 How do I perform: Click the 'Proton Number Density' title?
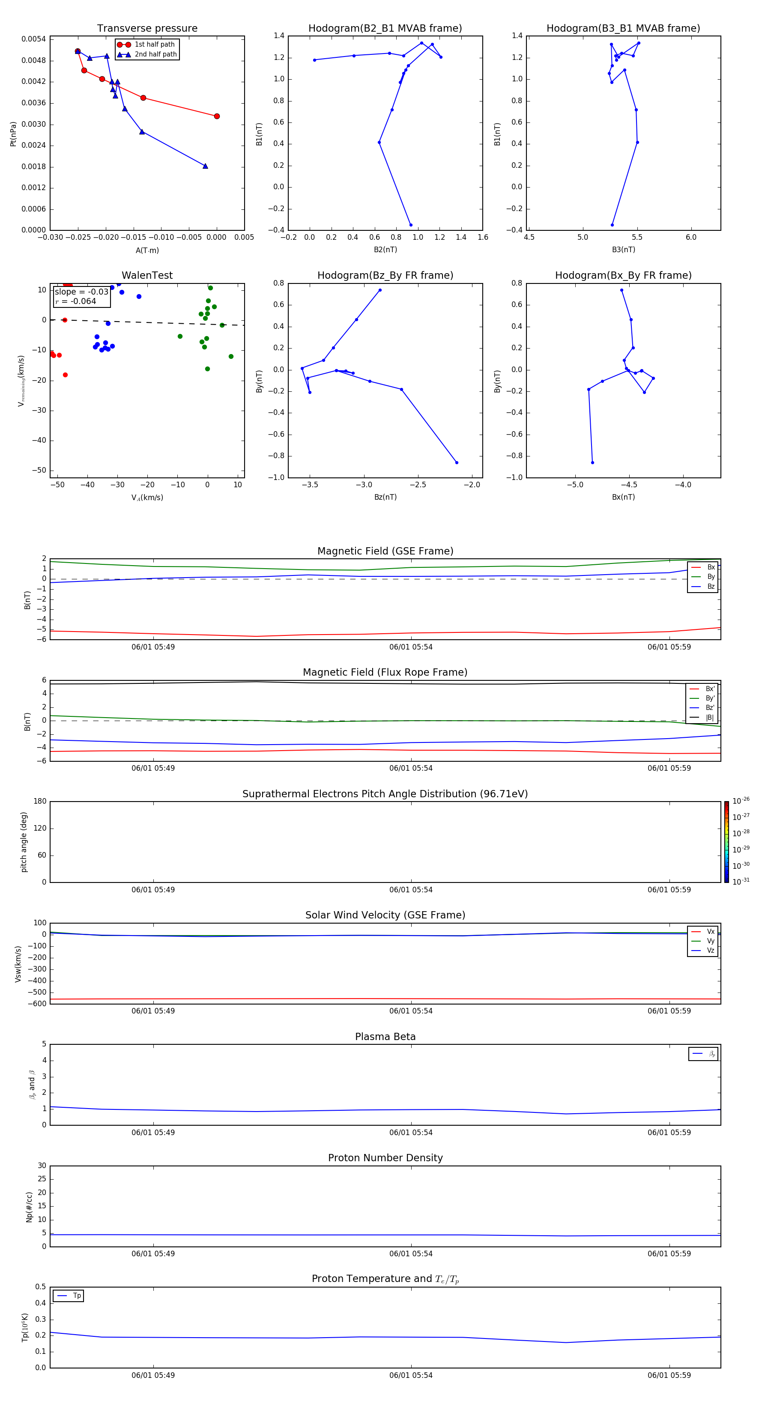pos(385,1158)
